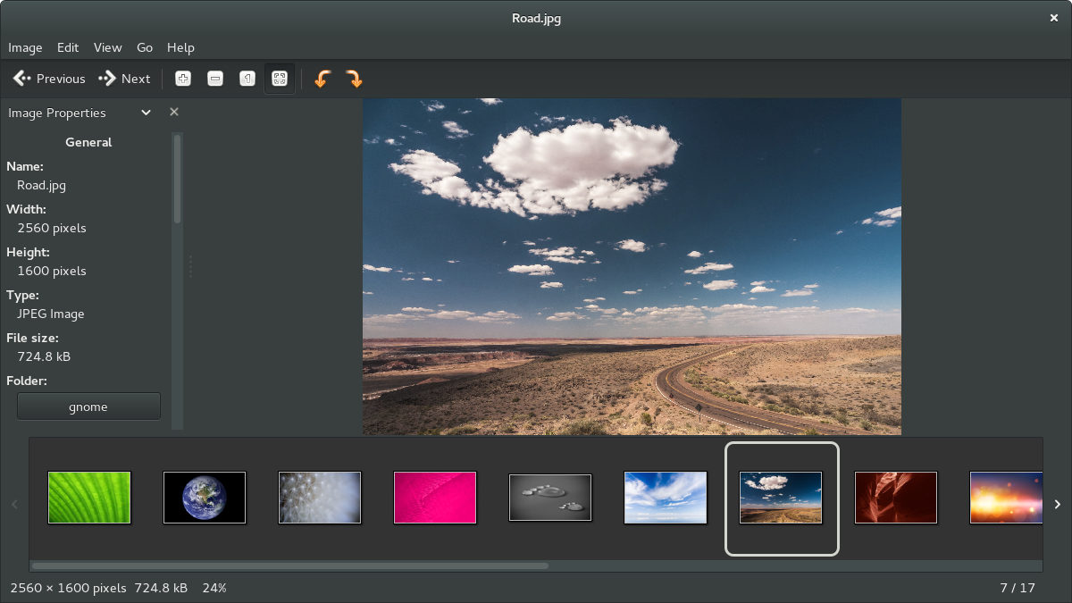
Task: Open the gnome folder location
Action: (x=88, y=406)
